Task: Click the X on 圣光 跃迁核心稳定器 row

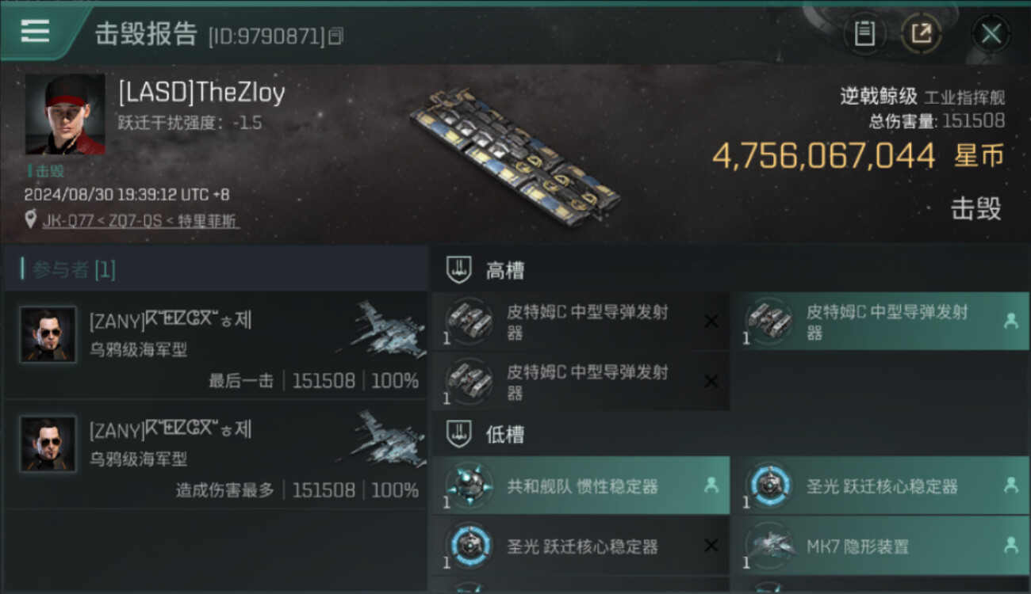Action: pos(711,546)
